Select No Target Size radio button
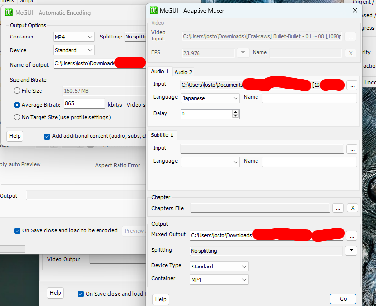 (x=17, y=117)
